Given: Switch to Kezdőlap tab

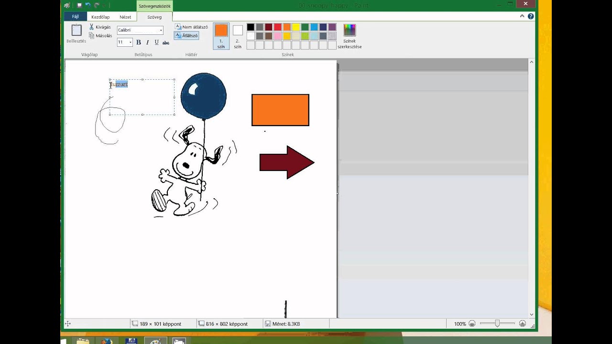Looking at the screenshot, I should tap(100, 17).
